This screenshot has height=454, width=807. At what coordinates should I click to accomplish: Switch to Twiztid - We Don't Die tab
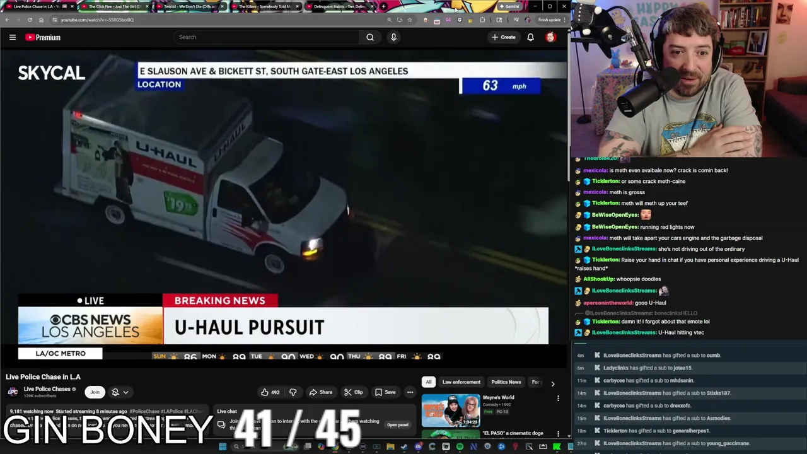(189, 6)
